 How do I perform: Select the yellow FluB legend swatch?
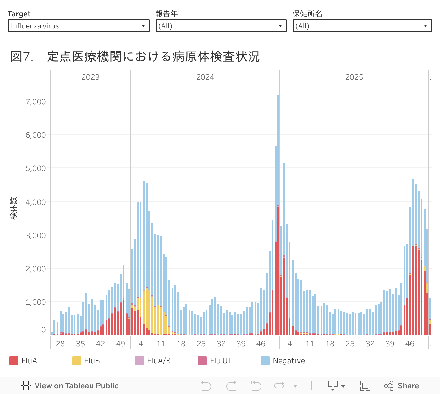[x=77, y=361]
